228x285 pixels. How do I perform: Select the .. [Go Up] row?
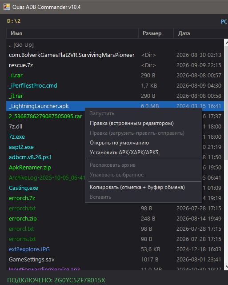click(115, 45)
